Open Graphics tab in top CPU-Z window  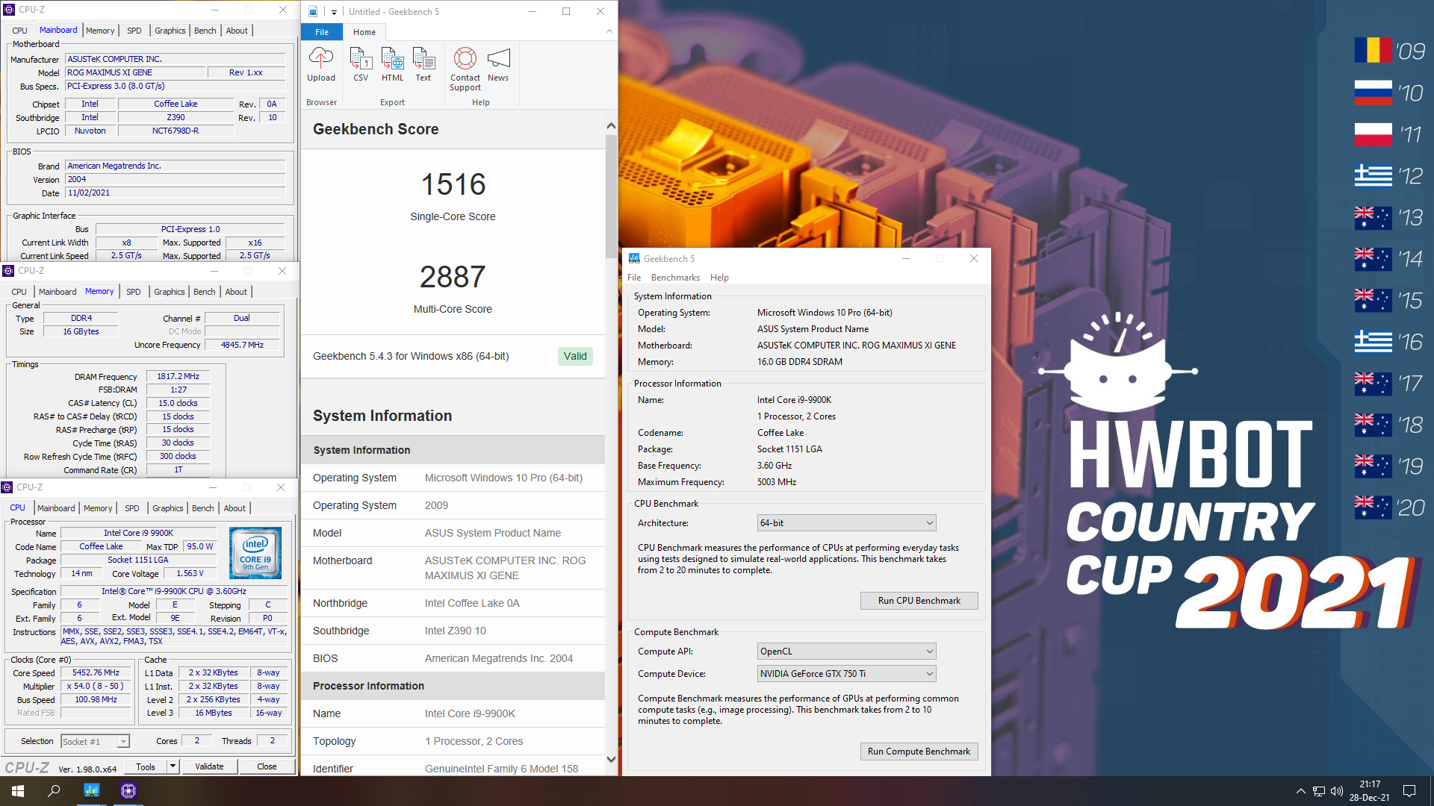[170, 31]
